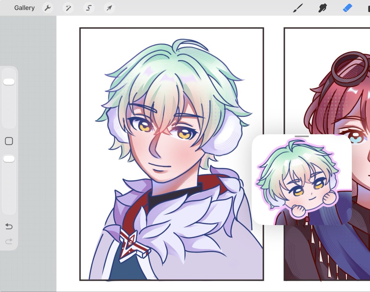Tap the green-haired character canvas panel
Viewport: 370px width, 292px height.
(172, 154)
